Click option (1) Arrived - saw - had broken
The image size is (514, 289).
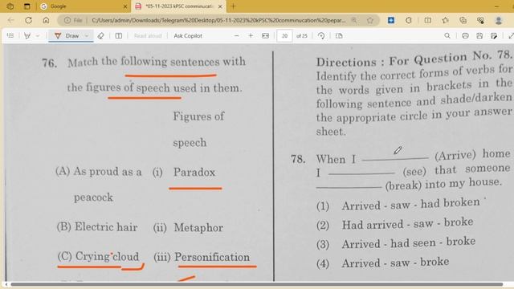point(398,205)
